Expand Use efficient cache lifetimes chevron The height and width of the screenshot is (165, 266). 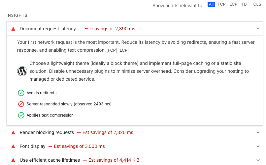coord(258,160)
